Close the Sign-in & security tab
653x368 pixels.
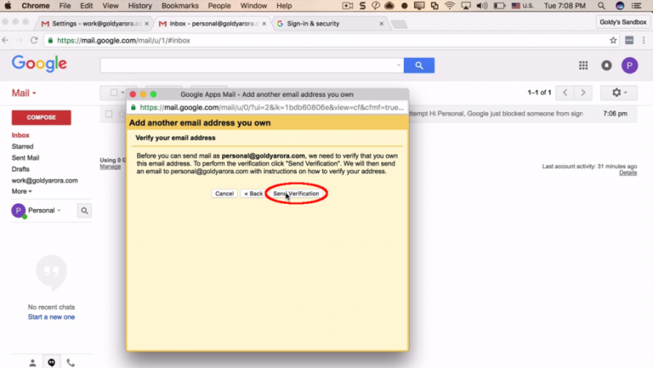click(x=381, y=24)
